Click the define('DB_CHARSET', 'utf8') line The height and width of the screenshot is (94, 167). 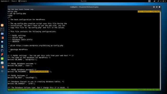[21, 84]
